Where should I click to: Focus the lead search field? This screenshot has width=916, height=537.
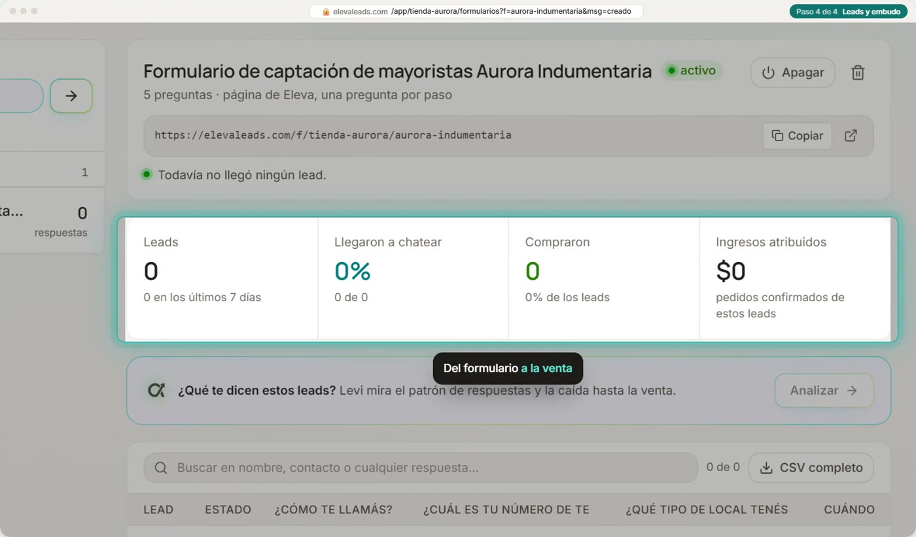coord(421,468)
